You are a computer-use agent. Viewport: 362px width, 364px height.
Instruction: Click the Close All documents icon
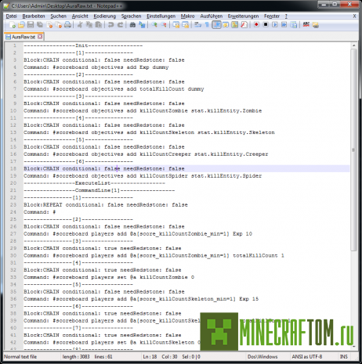coord(59,25)
